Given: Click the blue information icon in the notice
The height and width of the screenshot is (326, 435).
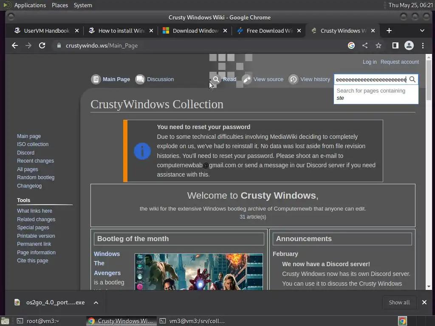Looking at the screenshot, I should 142,151.
